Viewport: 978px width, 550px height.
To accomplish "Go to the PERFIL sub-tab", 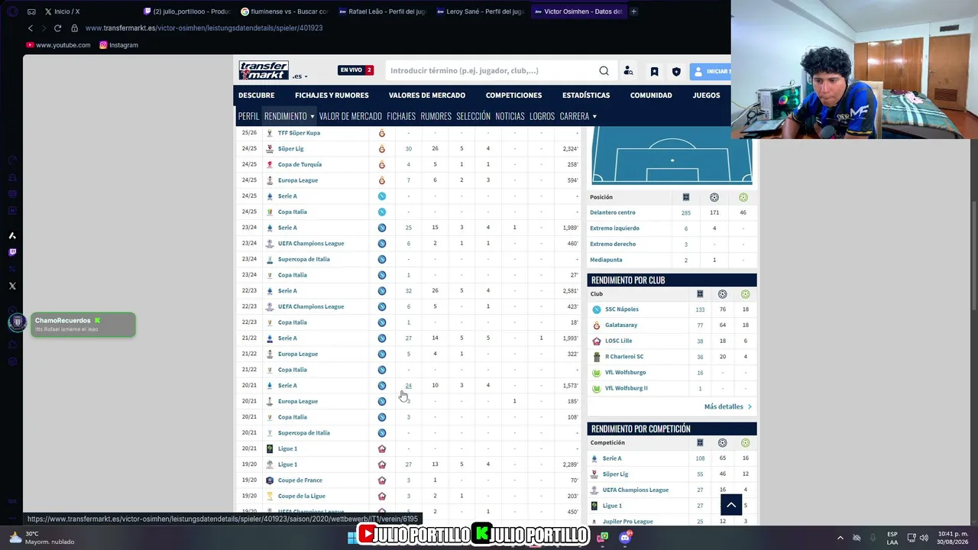I will pos(248,116).
